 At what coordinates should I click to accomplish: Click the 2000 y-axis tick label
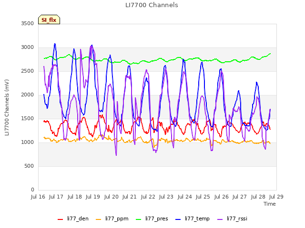coord(28,95)
